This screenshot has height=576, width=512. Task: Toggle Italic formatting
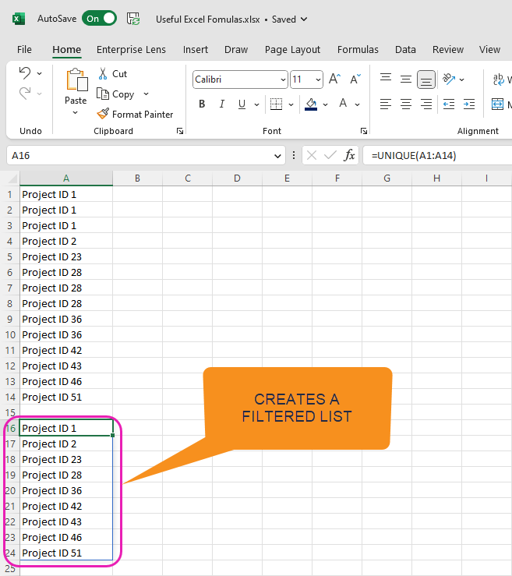pyautogui.click(x=222, y=104)
